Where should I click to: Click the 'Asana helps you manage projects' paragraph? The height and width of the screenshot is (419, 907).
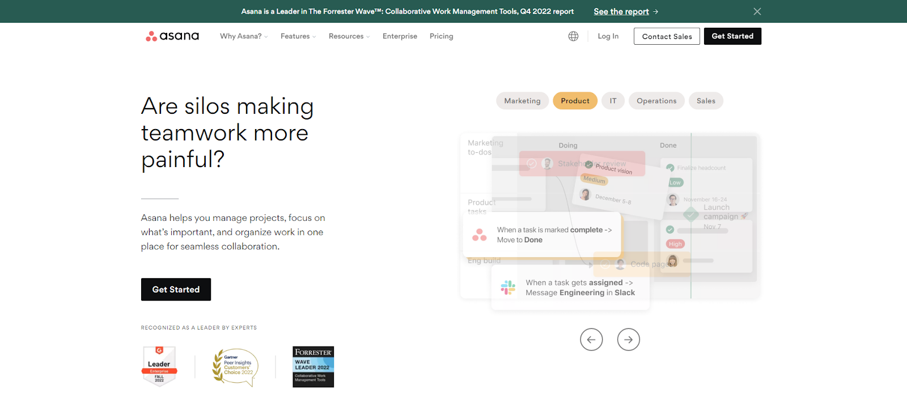[233, 232]
